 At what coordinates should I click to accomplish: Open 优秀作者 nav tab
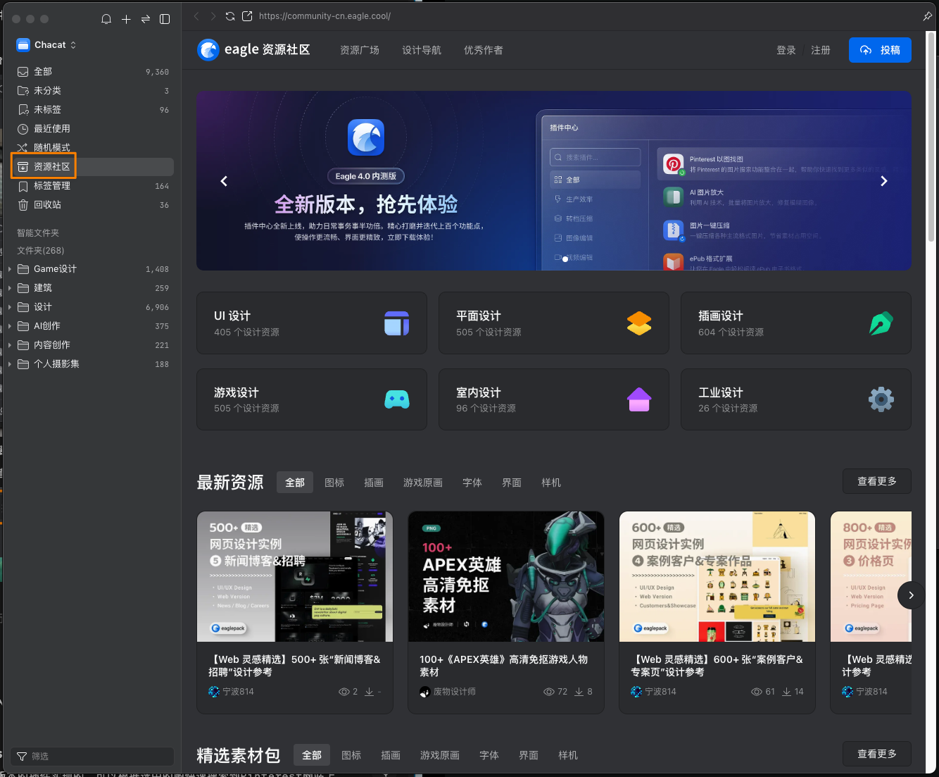coord(484,50)
